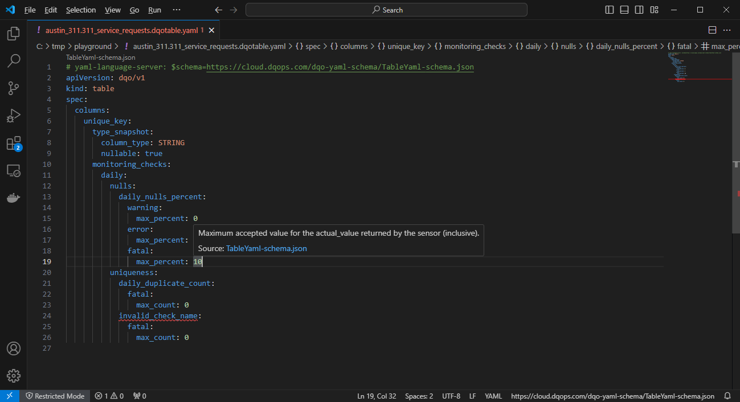
Task: Open the Manage gear menu
Action: click(x=13, y=375)
